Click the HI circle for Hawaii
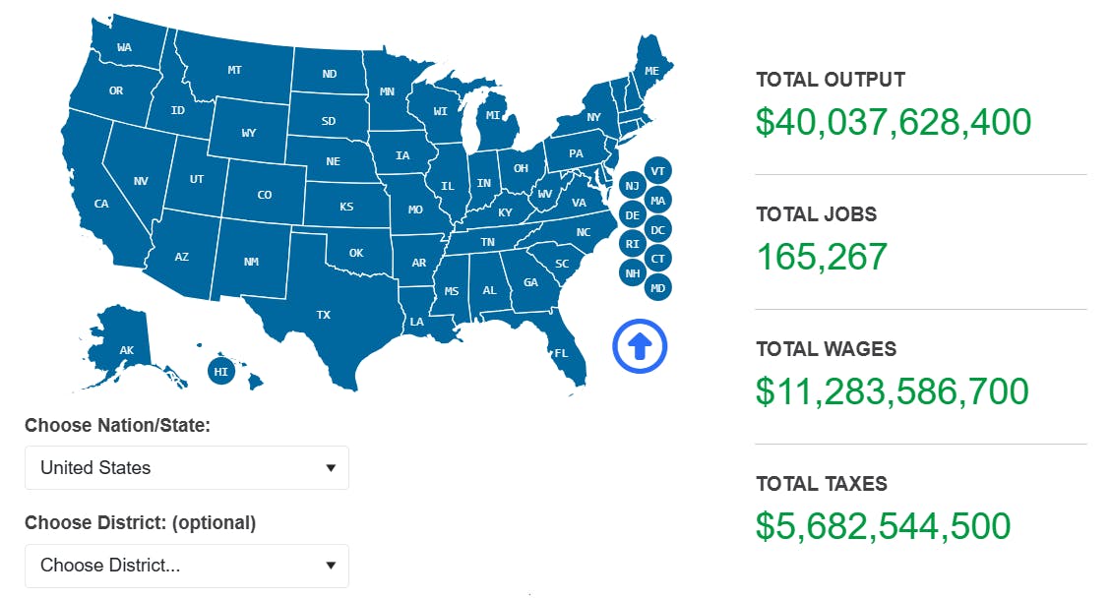This screenshot has height=599, width=1111. [x=221, y=372]
